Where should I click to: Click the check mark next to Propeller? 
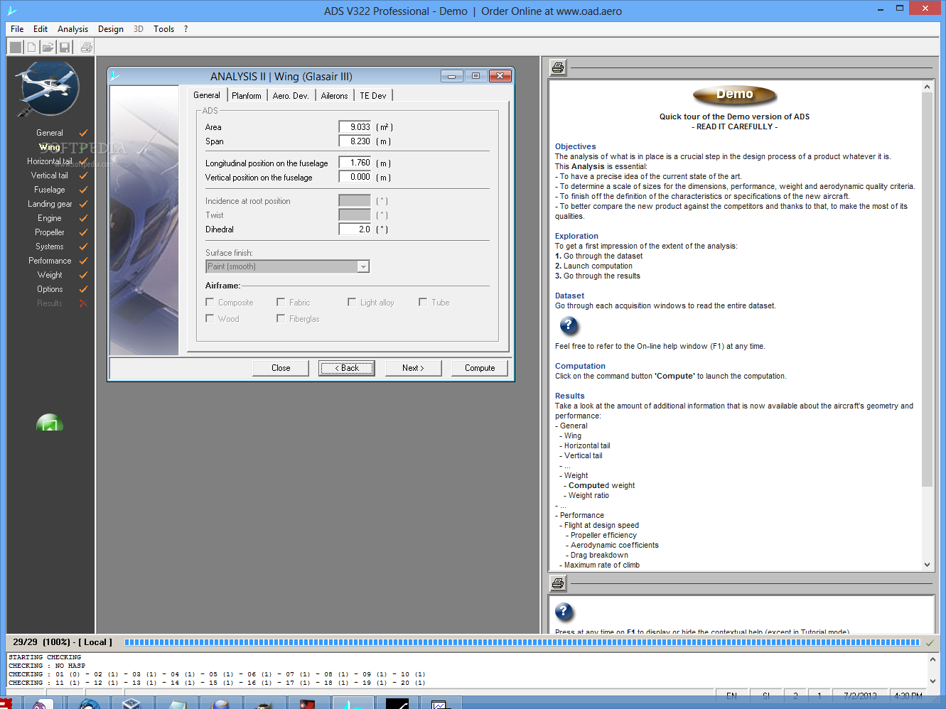coord(83,232)
